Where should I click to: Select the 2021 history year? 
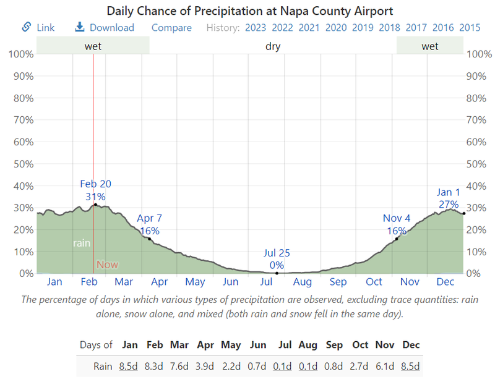(309, 28)
